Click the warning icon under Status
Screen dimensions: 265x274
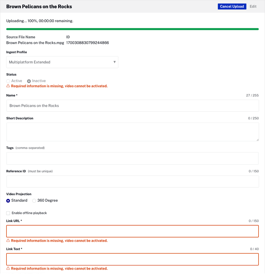[x=8, y=86]
